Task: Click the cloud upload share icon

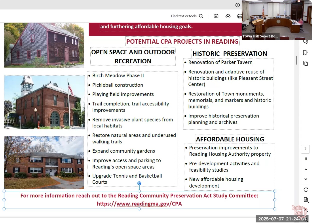Action: [x=228, y=16]
